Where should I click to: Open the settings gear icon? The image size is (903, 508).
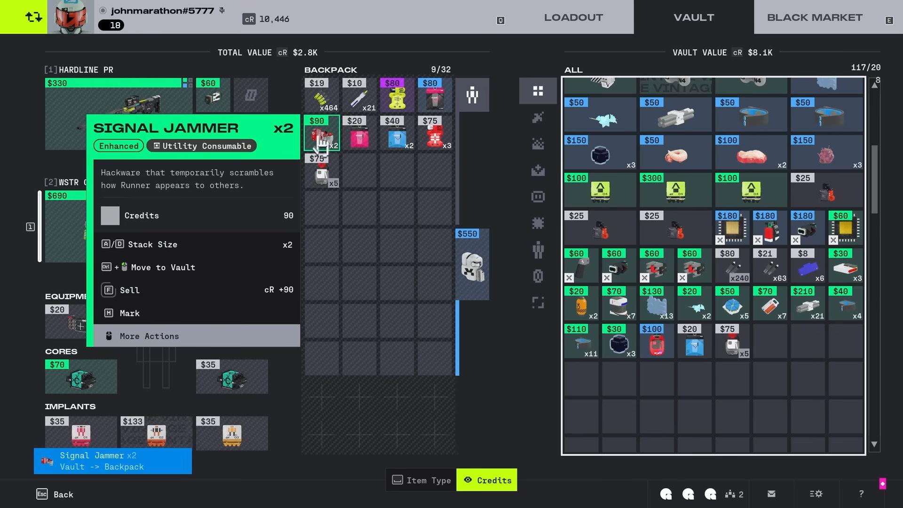[816, 494]
